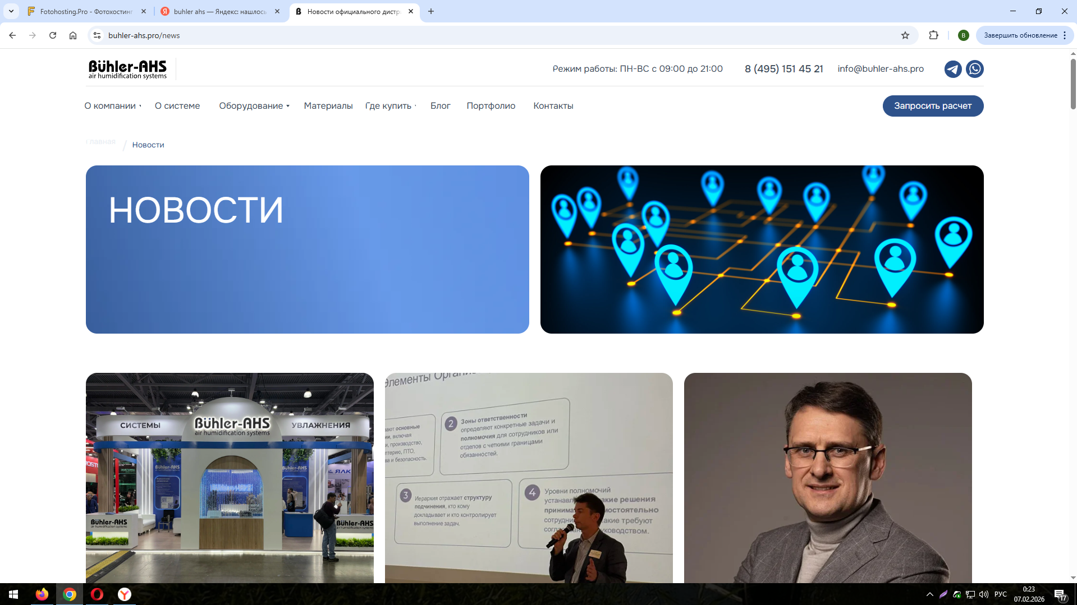This screenshot has width=1077, height=605.
Task: Open the Портфолио page
Action: coord(491,106)
